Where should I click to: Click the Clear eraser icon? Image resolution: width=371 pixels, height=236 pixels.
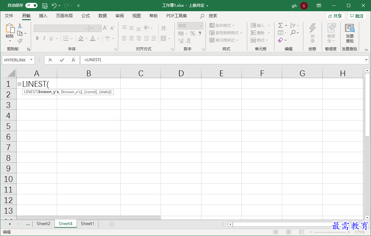click(280, 40)
